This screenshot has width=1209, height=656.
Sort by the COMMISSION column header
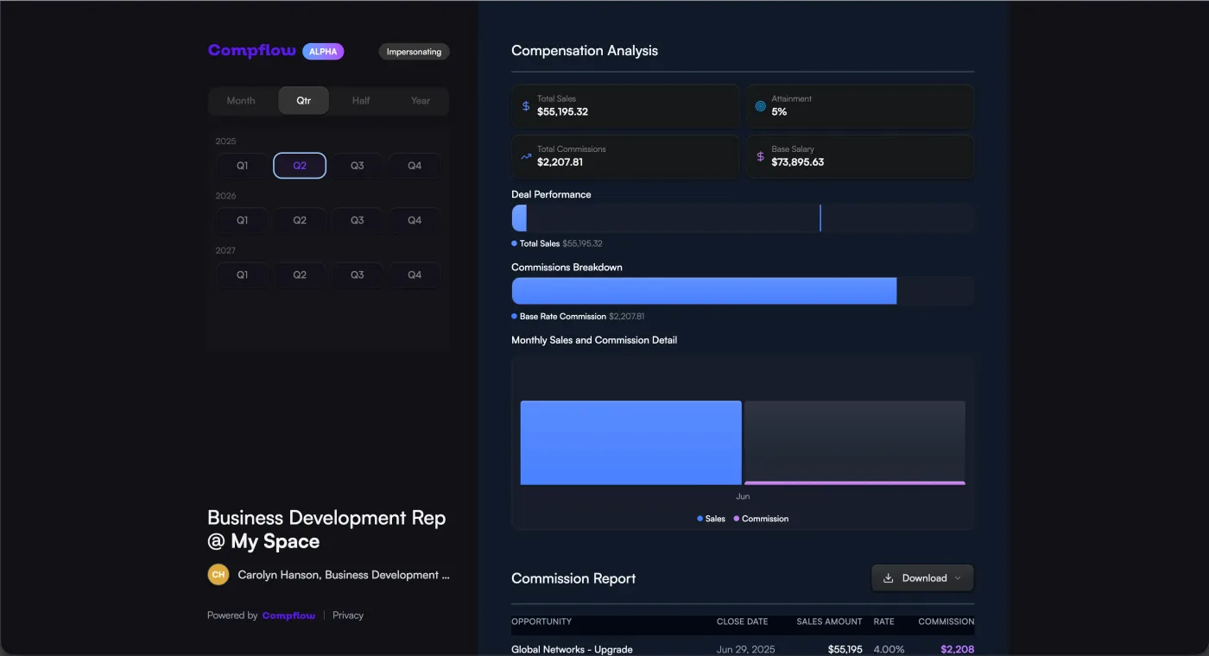click(x=946, y=621)
